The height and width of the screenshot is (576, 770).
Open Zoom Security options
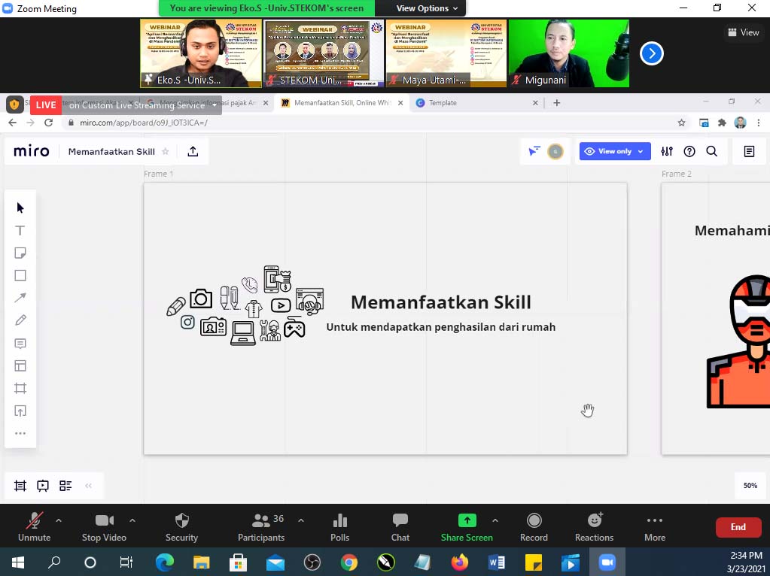[x=181, y=526]
